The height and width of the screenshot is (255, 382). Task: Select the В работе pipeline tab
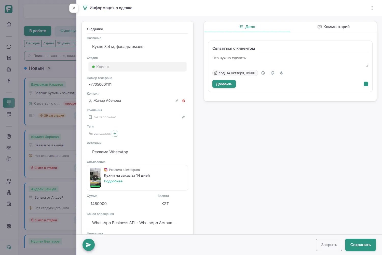pos(38,31)
